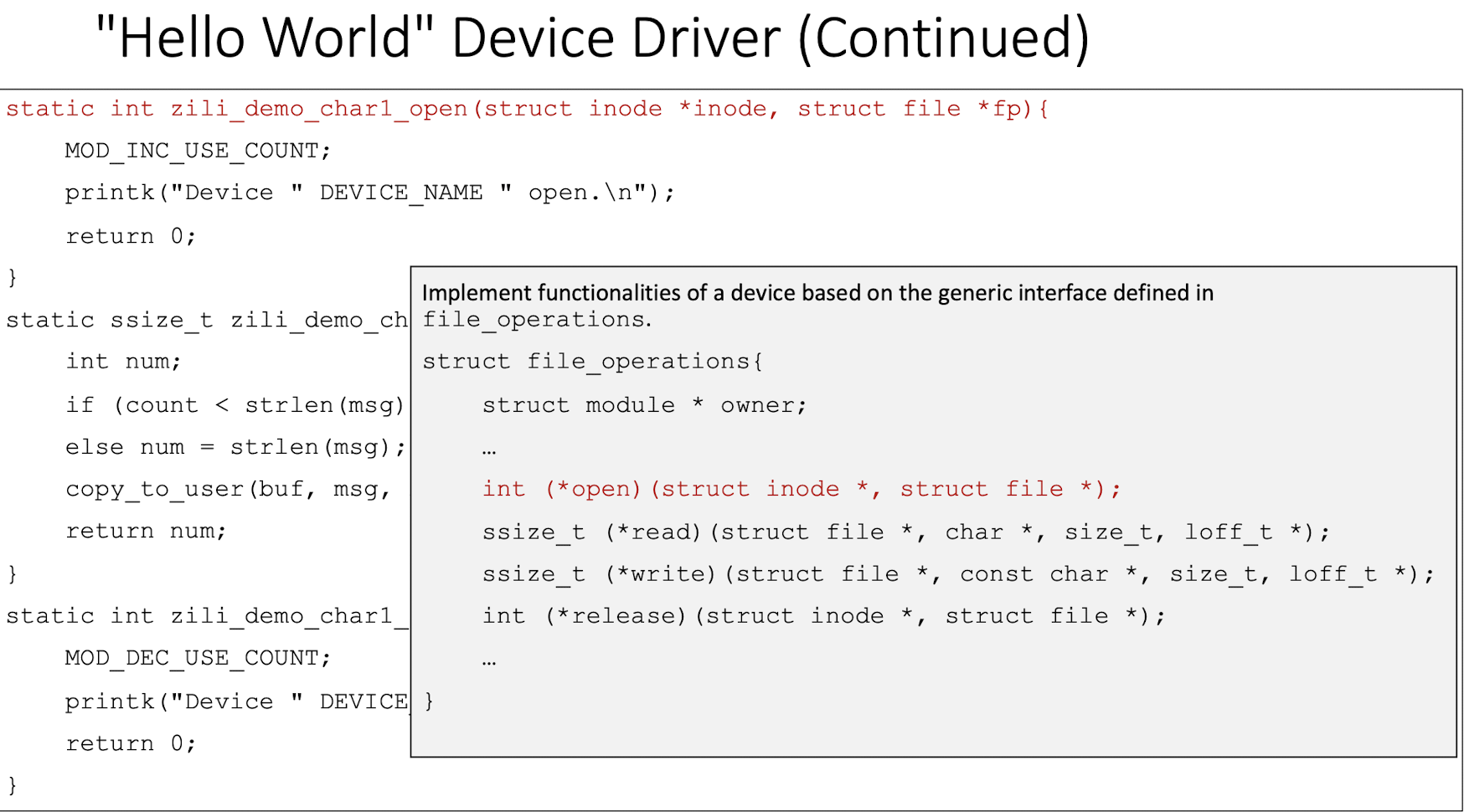This screenshot has height=812, width=1464.
Task: Click the MOD_DEC_USE_COUNT line
Action: click(198, 658)
